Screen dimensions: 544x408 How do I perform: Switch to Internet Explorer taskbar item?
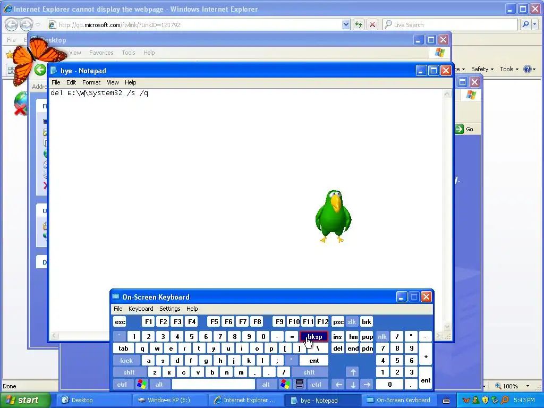245,400
